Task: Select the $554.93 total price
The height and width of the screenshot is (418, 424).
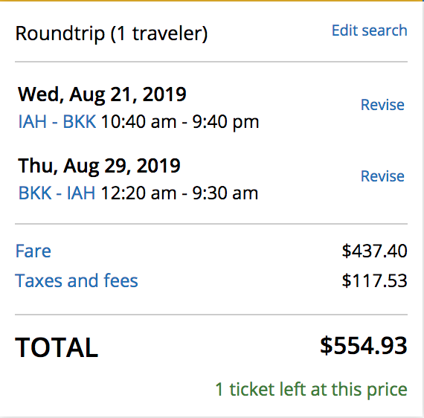Action: (364, 346)
